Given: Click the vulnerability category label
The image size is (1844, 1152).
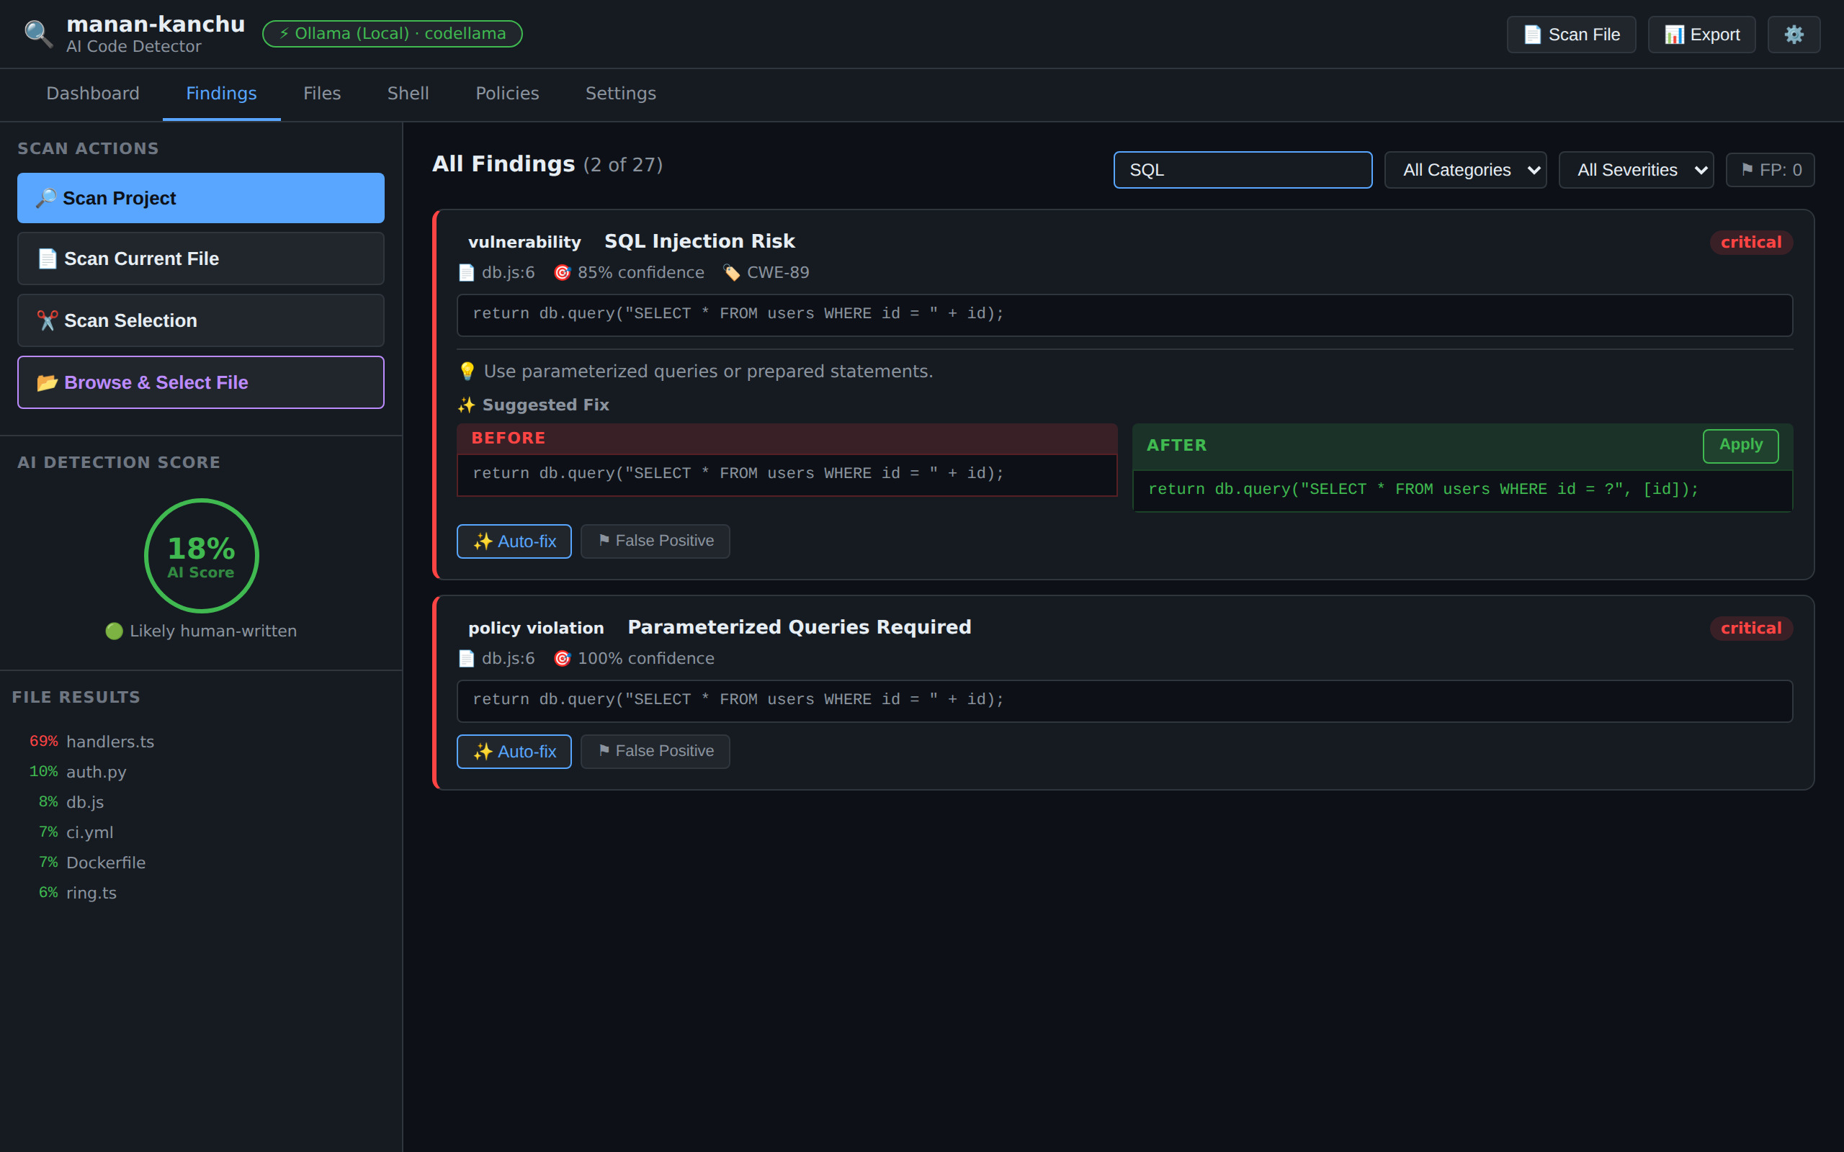Looking at the screenshot, I should (x=524, y=243).
